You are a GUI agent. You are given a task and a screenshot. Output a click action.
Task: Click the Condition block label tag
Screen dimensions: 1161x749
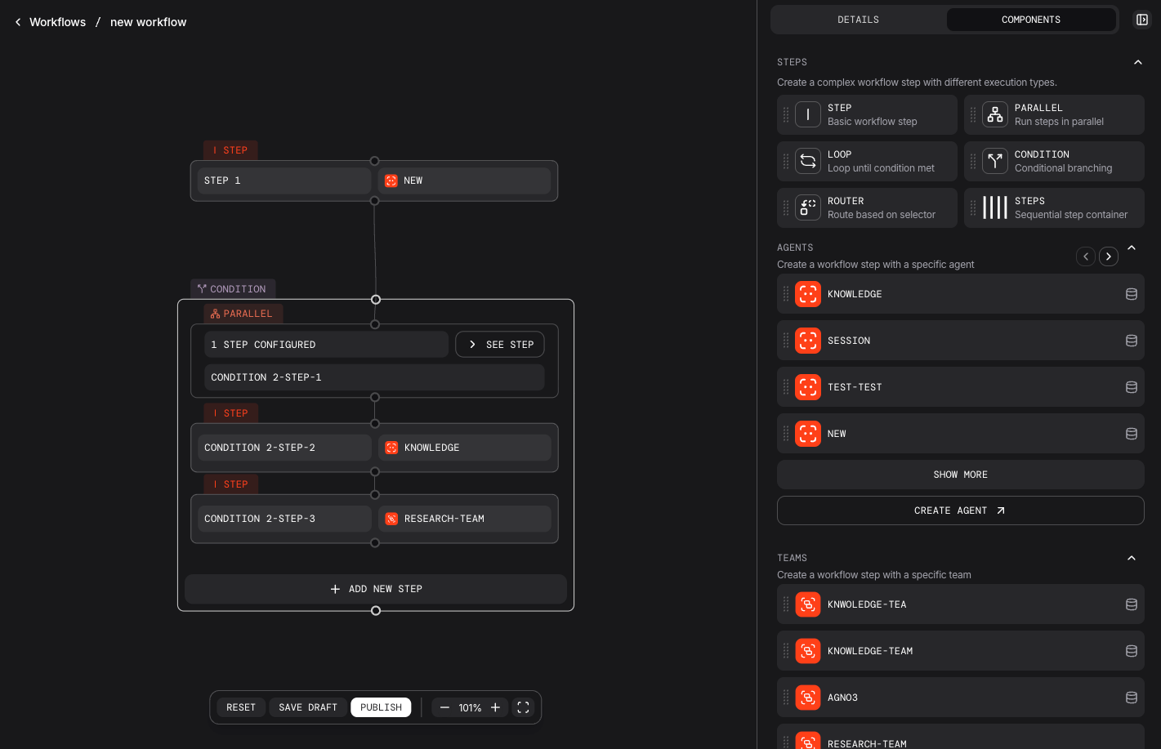233,289
